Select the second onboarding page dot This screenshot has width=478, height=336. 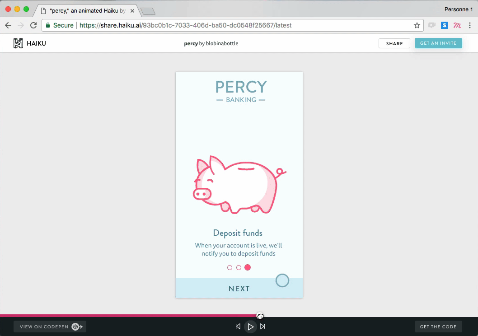click(239, 268)
